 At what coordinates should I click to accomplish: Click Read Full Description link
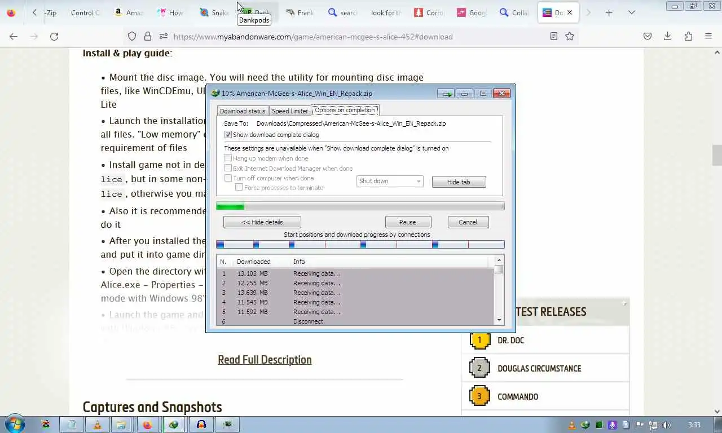[x=265, y=360]
